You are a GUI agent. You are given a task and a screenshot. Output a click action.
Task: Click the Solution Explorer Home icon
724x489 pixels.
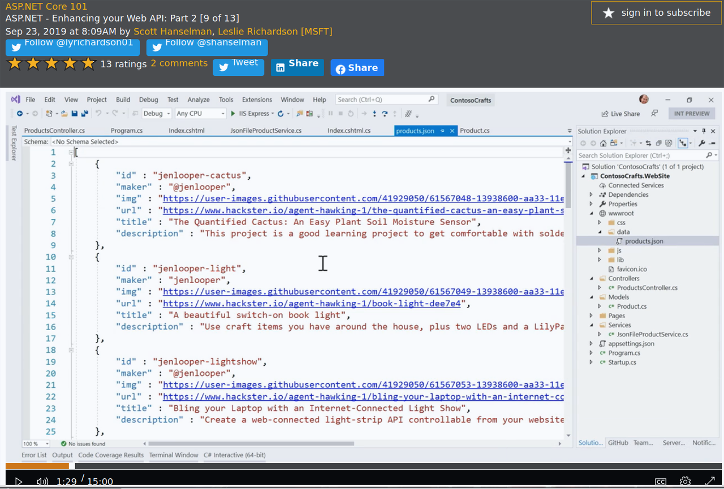[x=604, y=143]
